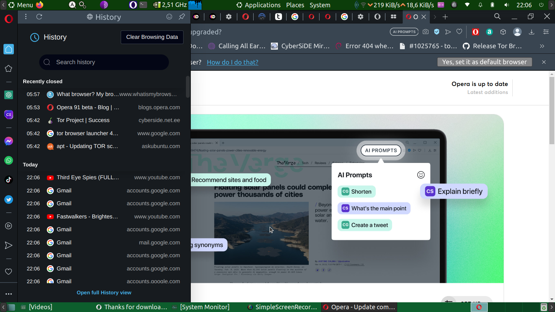555x312 pixels.
Task: Open Gmail entry from mail.google.com
Action: [103, 243]
